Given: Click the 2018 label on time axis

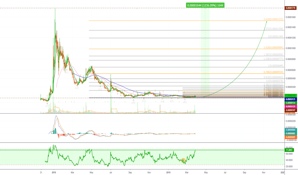Looking at the screenshot, I should [x=54, y=172].
